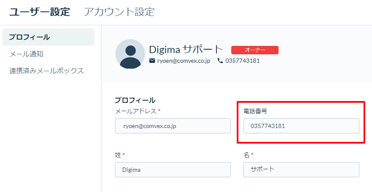Click the user avatar icon
The width and height of the screenshot is (372, 192).
pos(130,54)
